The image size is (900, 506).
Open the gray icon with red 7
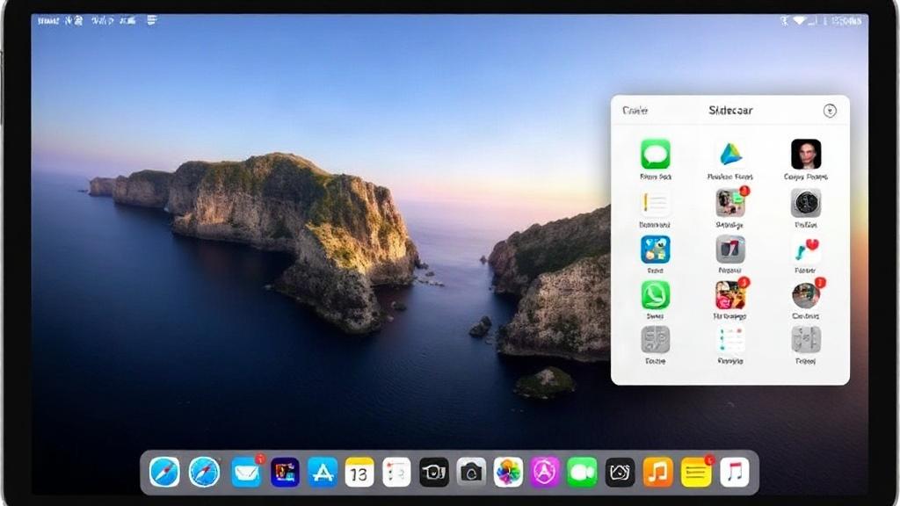(730, 249)
